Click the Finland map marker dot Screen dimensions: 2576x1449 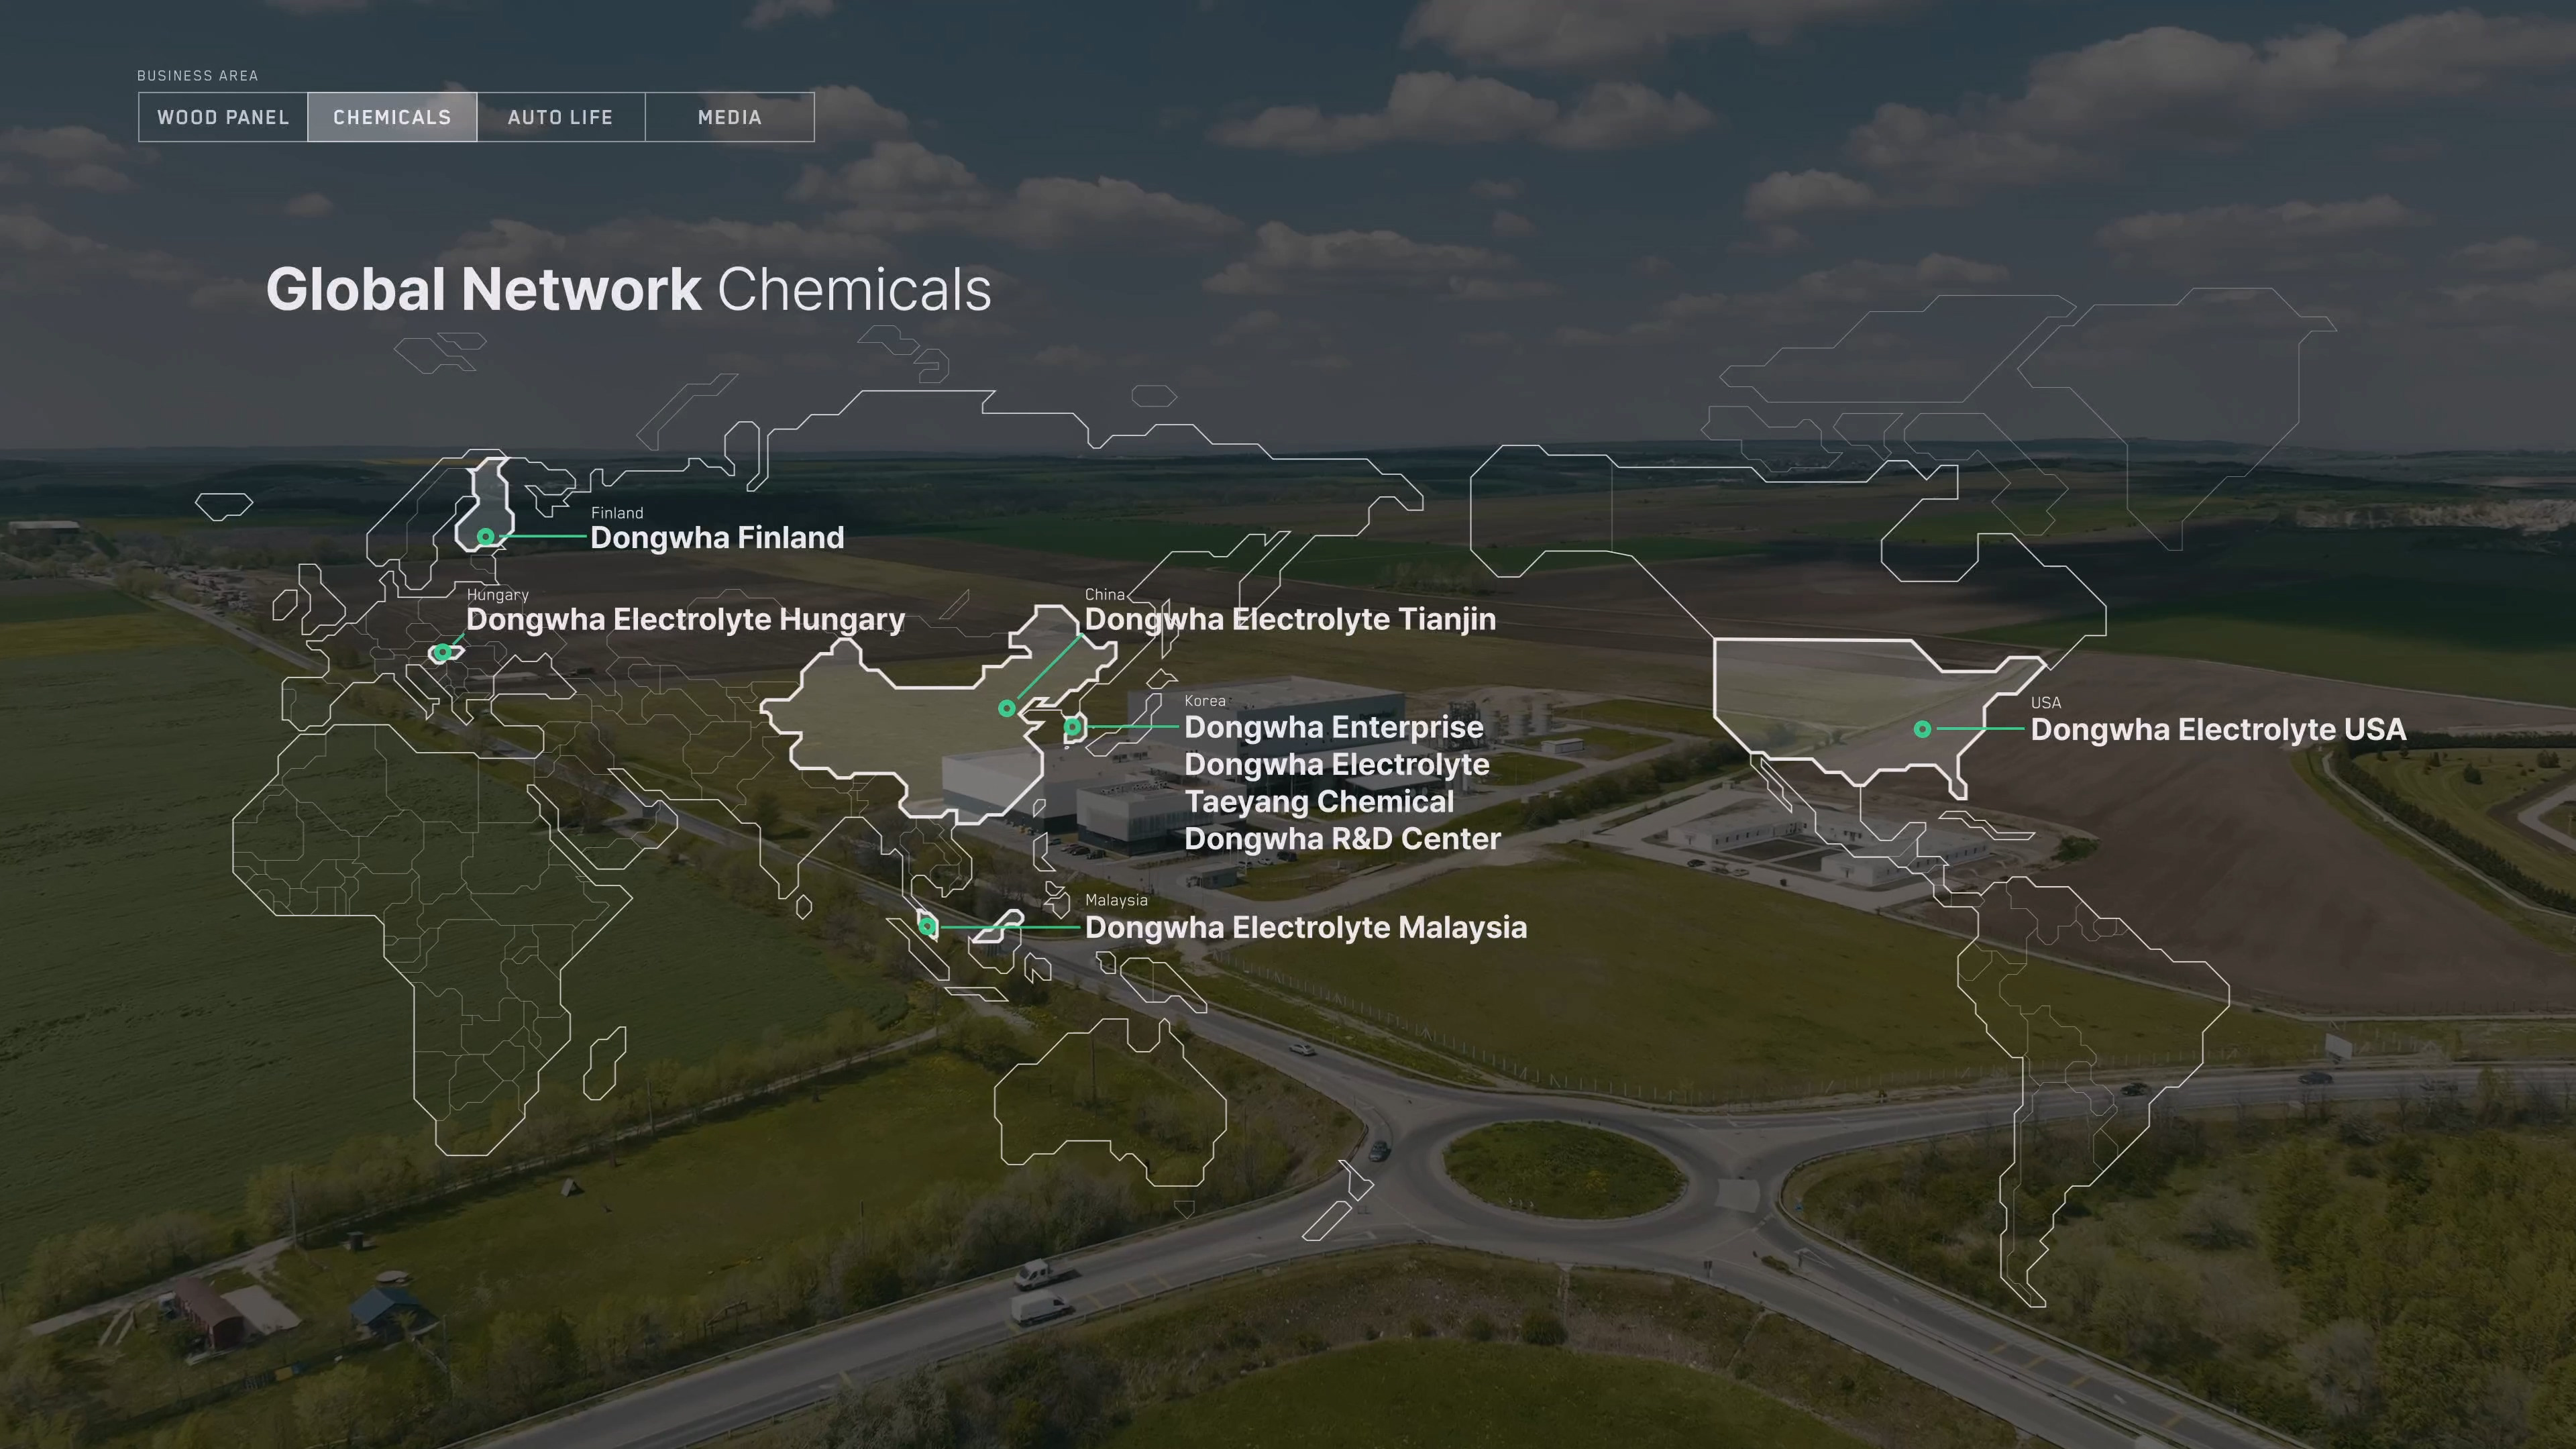[x=485, y=537]
